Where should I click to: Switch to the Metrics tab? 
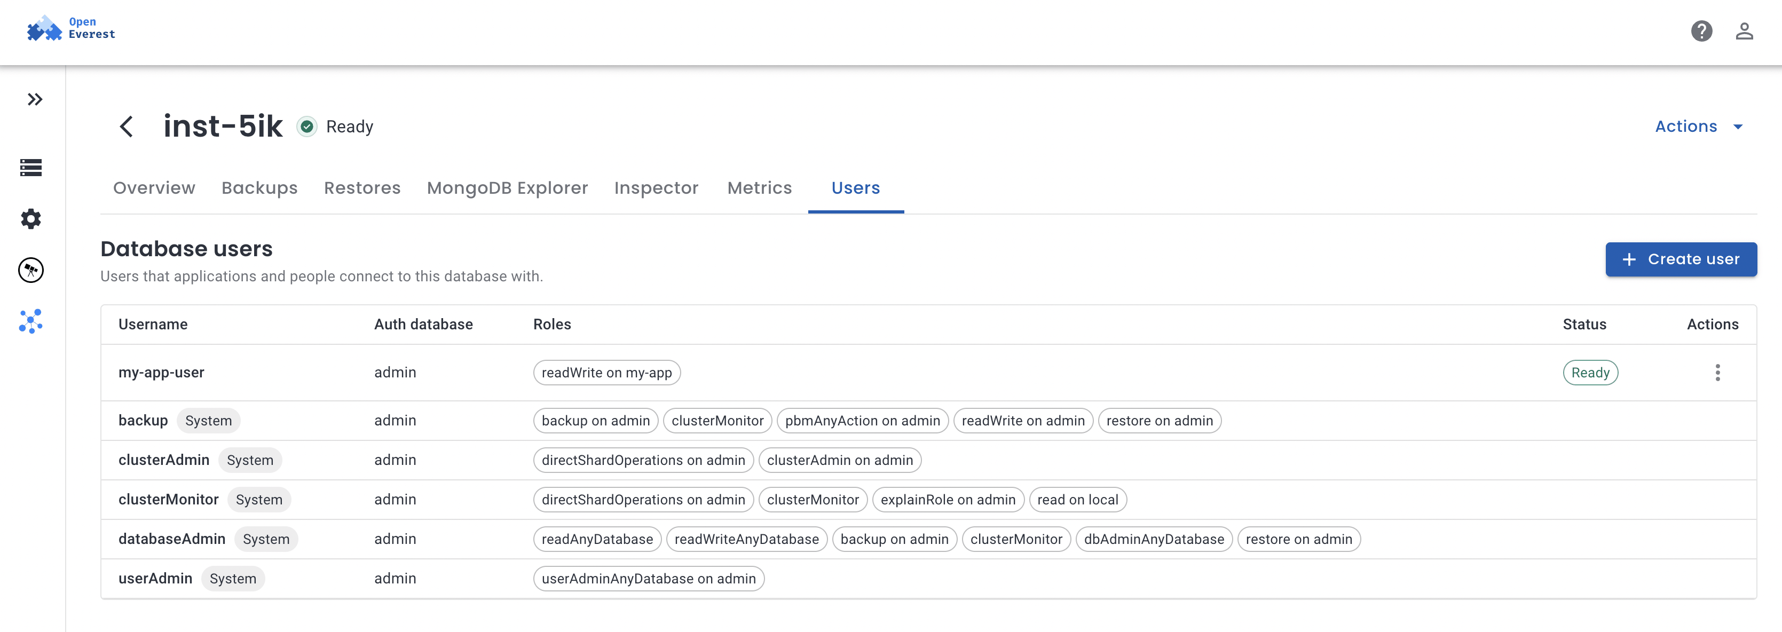point(760,188)
